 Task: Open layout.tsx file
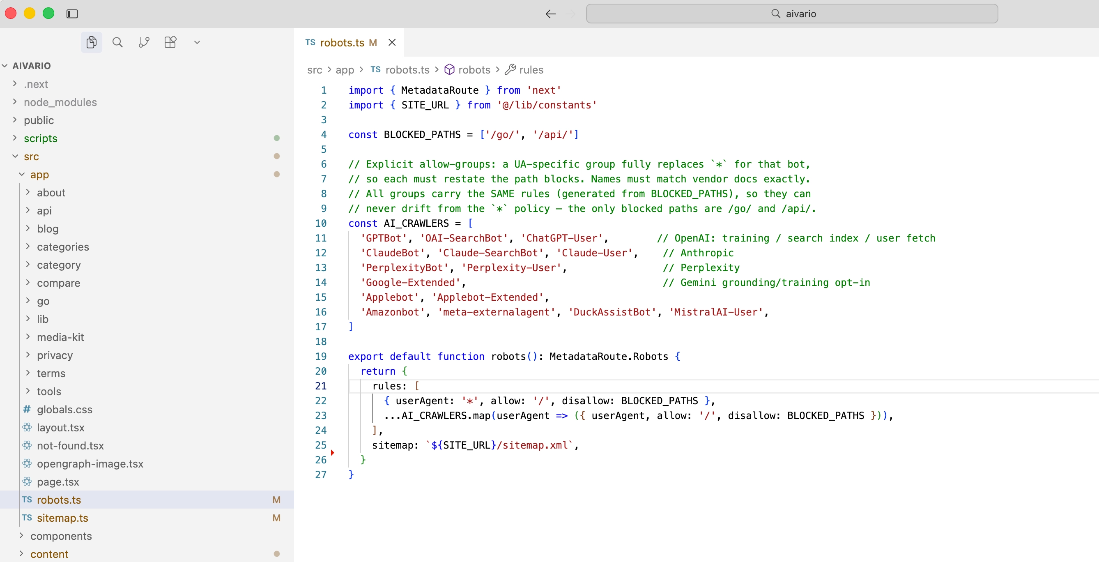point(147,427)
